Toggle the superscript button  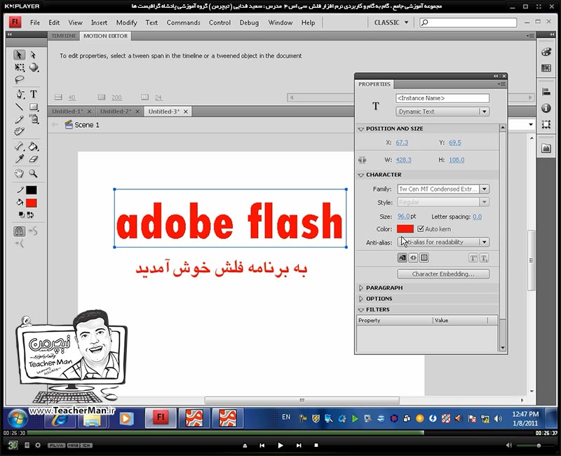473,257
